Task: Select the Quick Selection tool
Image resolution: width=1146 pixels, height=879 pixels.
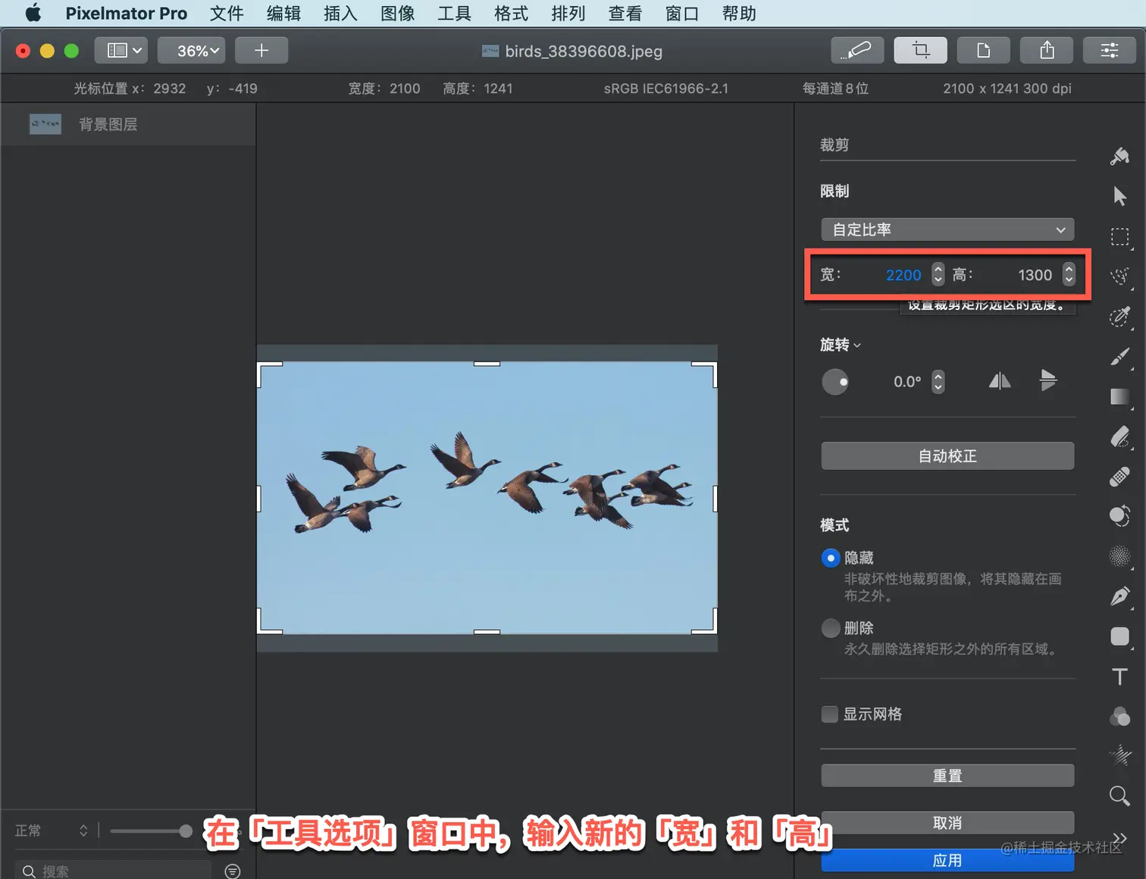Action: coord(1119,276)
